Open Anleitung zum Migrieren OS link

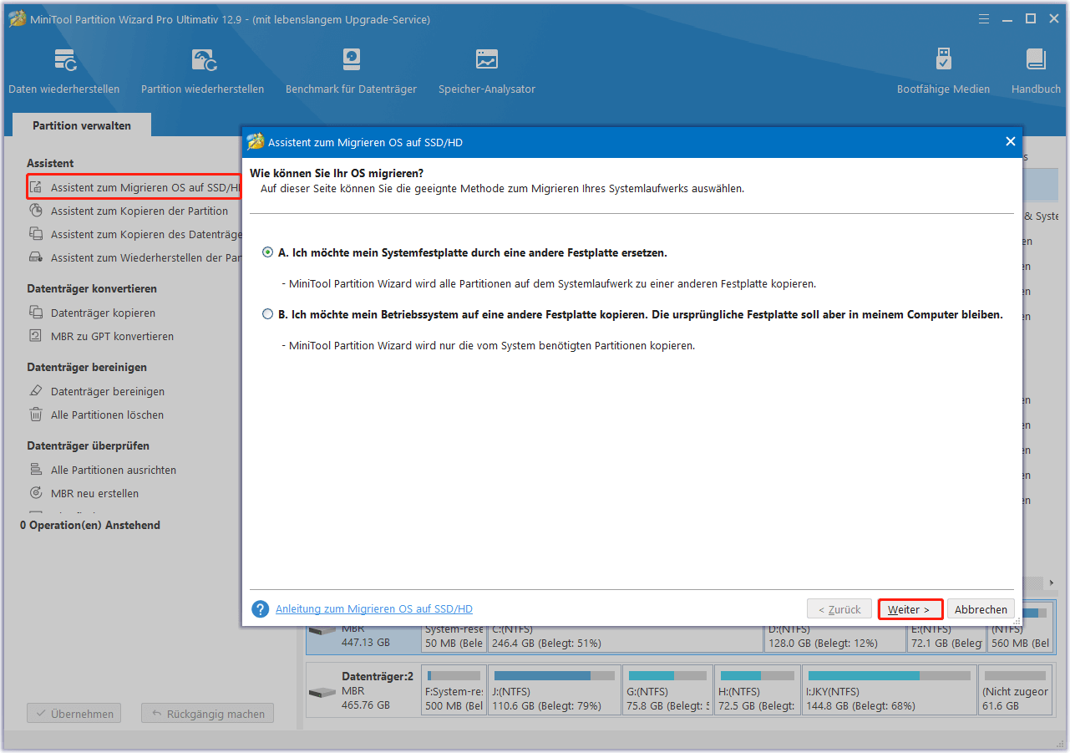point(374,609)
